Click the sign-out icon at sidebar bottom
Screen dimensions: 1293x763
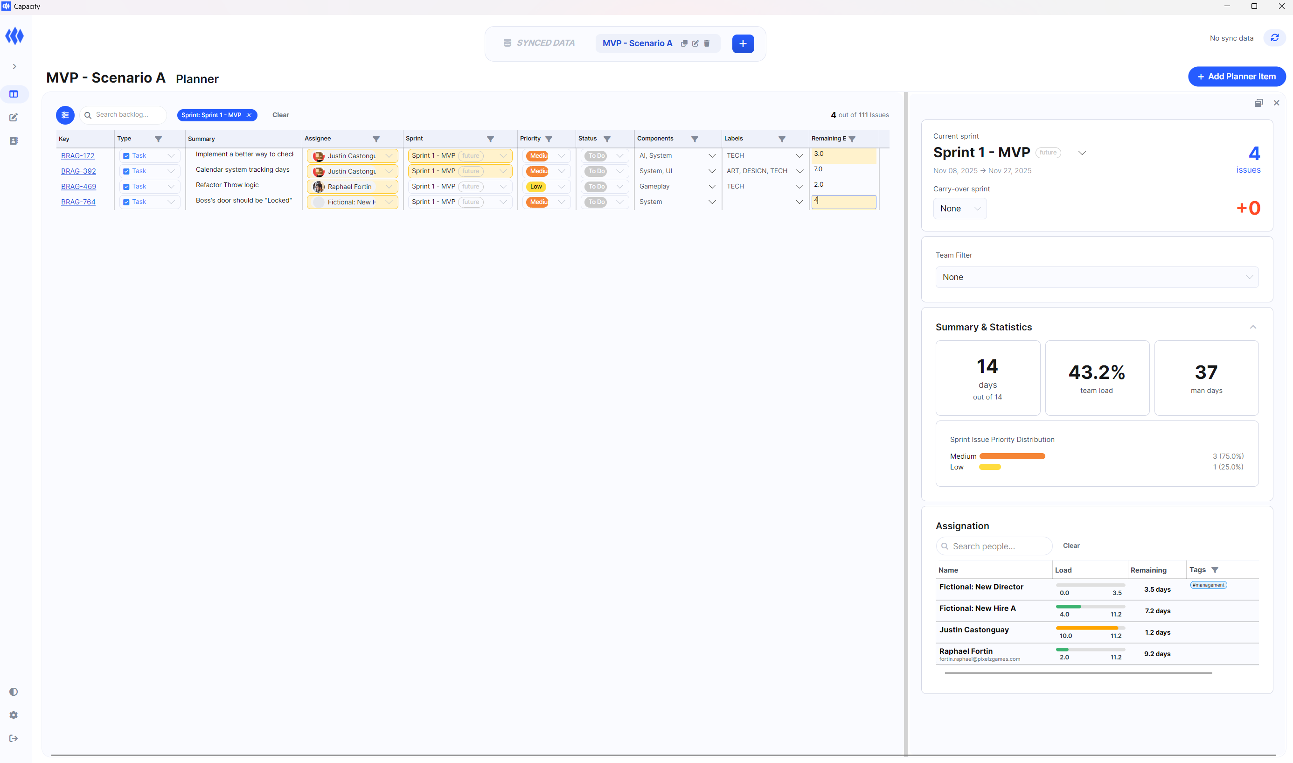coord(14,738)
